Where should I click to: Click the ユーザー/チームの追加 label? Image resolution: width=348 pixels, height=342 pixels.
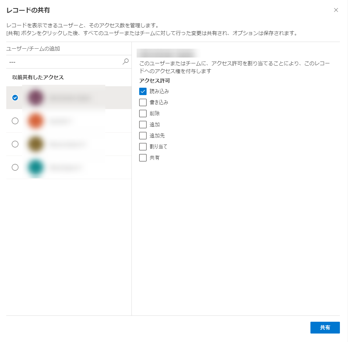[33, 49]
